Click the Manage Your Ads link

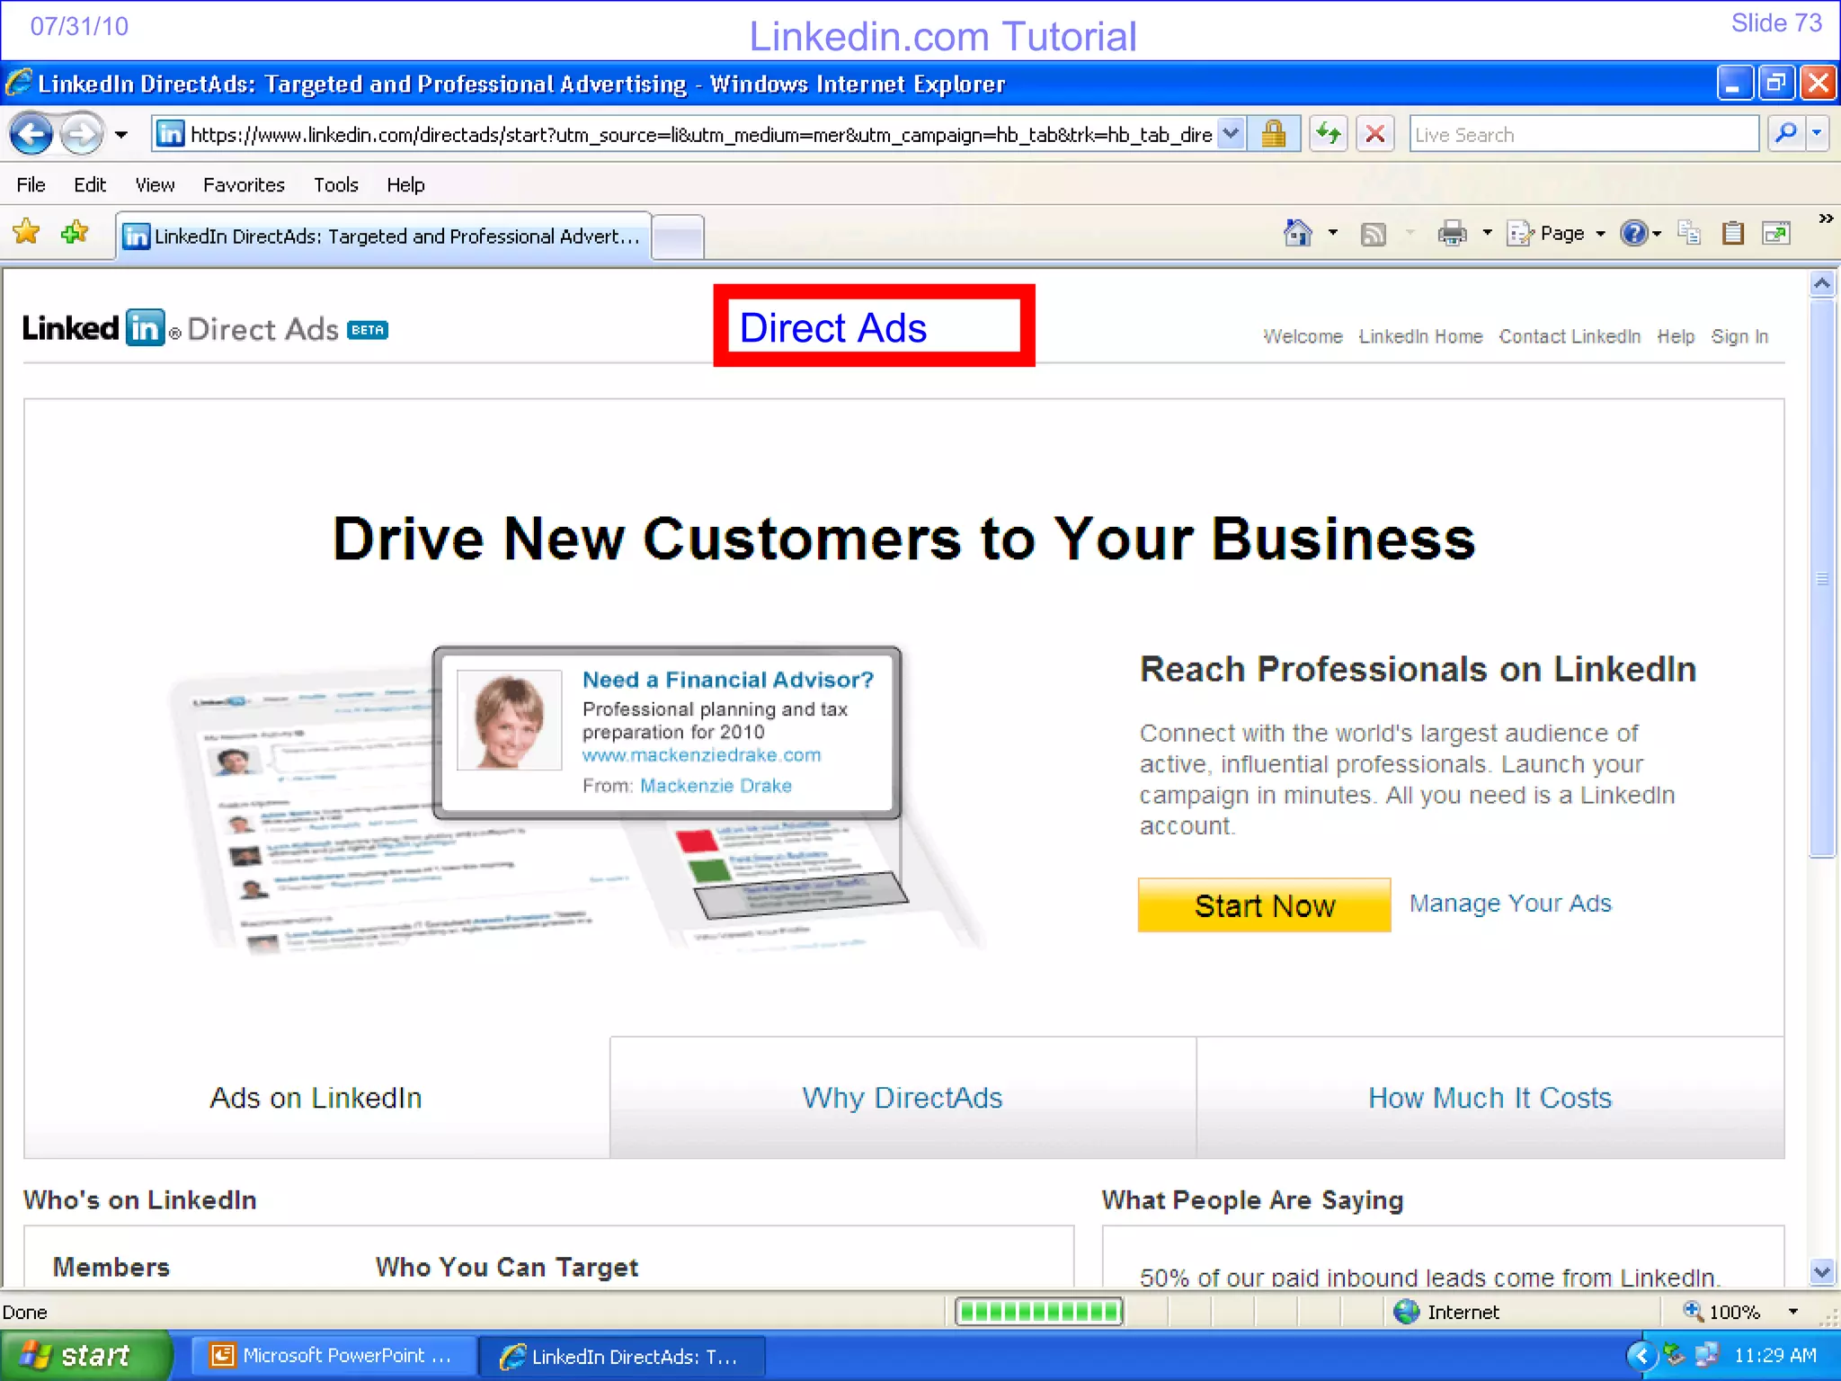tap(1510, 904)
